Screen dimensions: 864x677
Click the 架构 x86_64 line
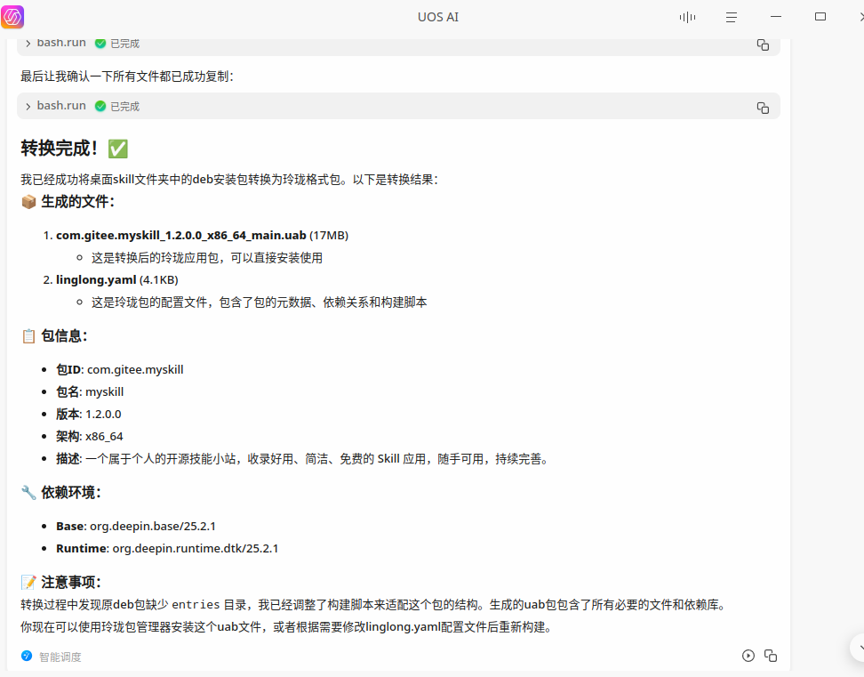[89, 437]
